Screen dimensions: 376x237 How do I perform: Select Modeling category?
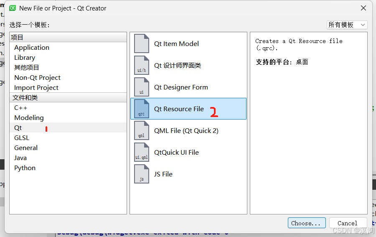tap(68, 118)
